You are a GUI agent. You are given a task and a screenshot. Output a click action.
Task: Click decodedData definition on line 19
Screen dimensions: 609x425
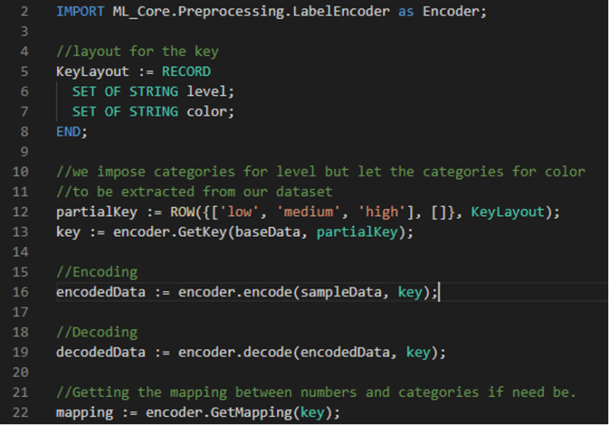100,352
